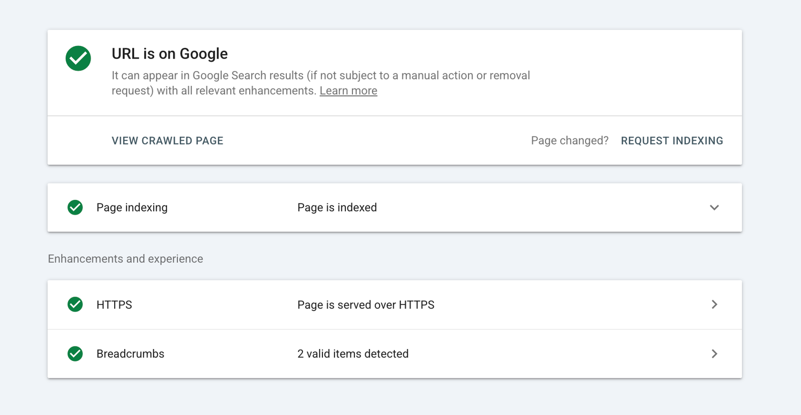Click the green check icon next to HTTPS
801x415 pixels.
coord(75,304)
